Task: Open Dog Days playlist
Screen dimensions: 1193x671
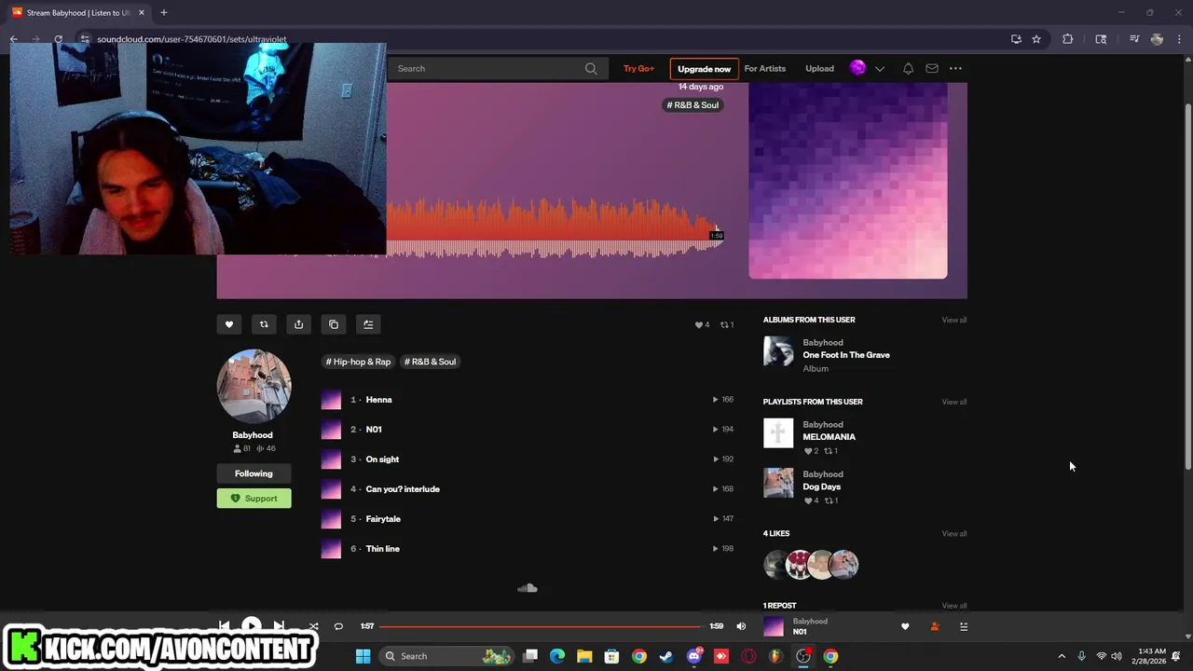Action: (821, 486)
